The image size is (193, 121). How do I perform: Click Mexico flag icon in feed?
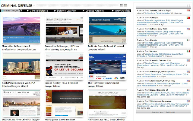(x=188, y=51)
